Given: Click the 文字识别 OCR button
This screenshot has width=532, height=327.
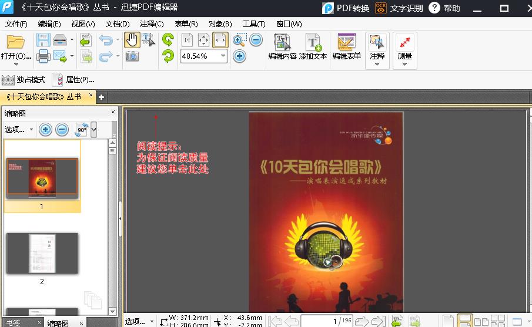Looking at the screenshot, I should point(399,8).
